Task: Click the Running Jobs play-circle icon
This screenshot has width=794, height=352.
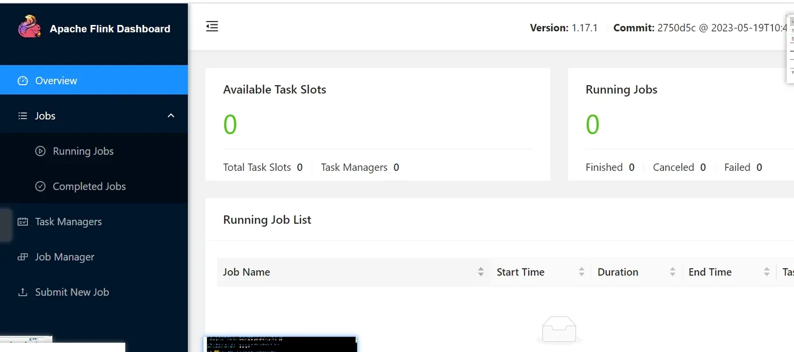Action: [40, 151]
